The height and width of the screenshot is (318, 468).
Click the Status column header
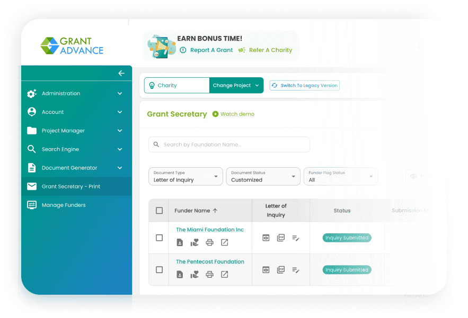click(x=342, y=211)
